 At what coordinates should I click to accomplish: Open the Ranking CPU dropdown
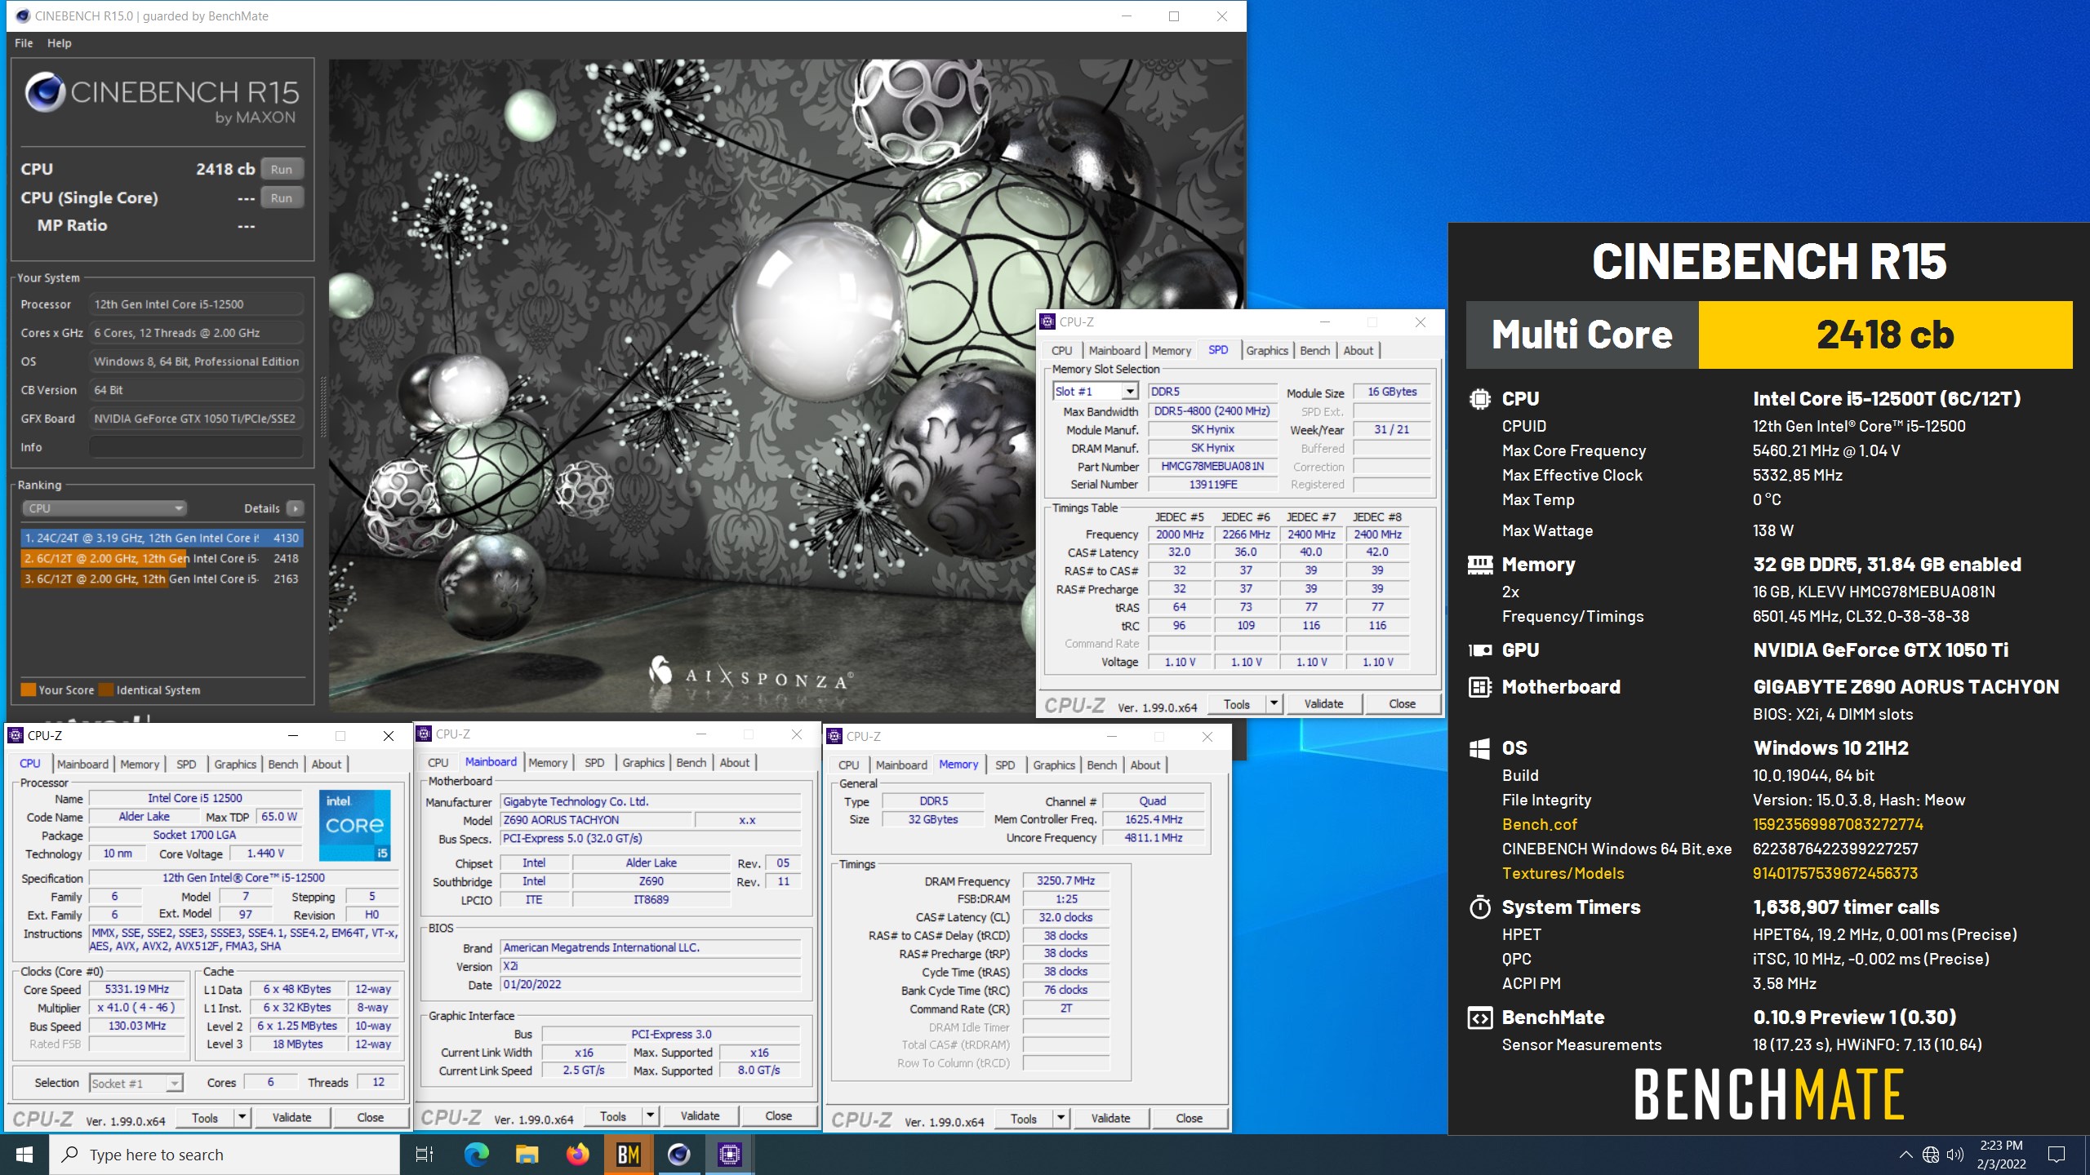[104, 508]
